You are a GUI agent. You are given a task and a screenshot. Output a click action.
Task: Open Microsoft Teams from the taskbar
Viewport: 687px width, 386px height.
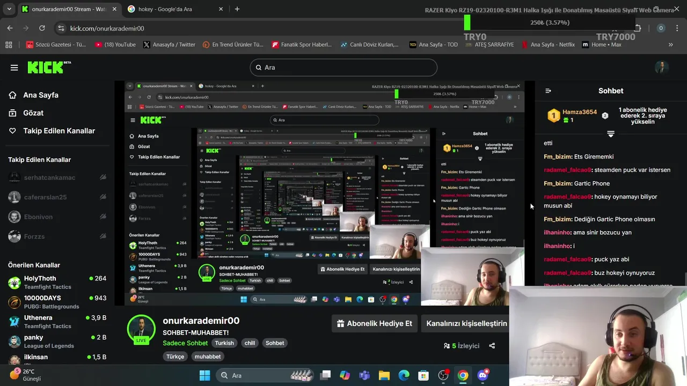click(364, 375)
